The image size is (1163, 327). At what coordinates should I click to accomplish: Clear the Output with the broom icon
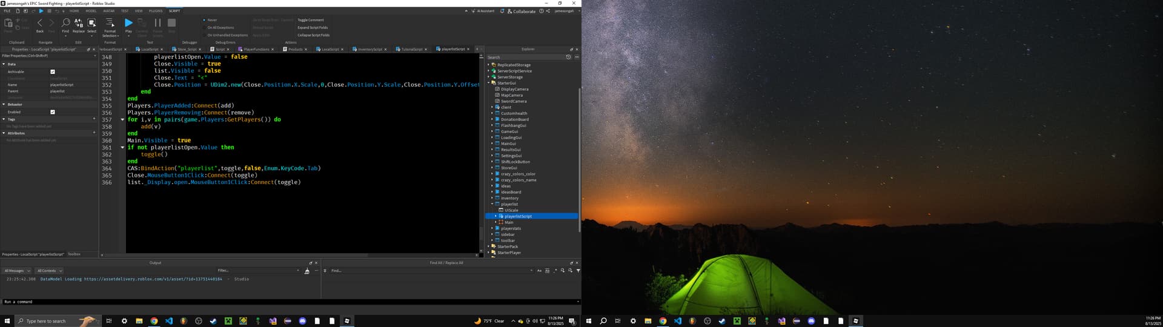(x=306, y=271)
